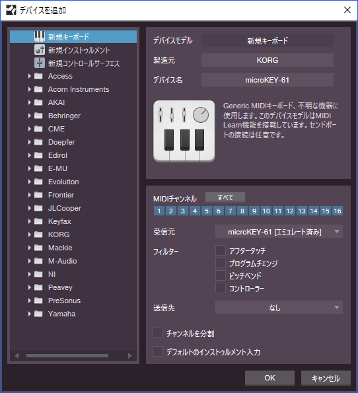Expand the KORG folder
This screenshot has width=358, height=393.
(x=30, y=234)
